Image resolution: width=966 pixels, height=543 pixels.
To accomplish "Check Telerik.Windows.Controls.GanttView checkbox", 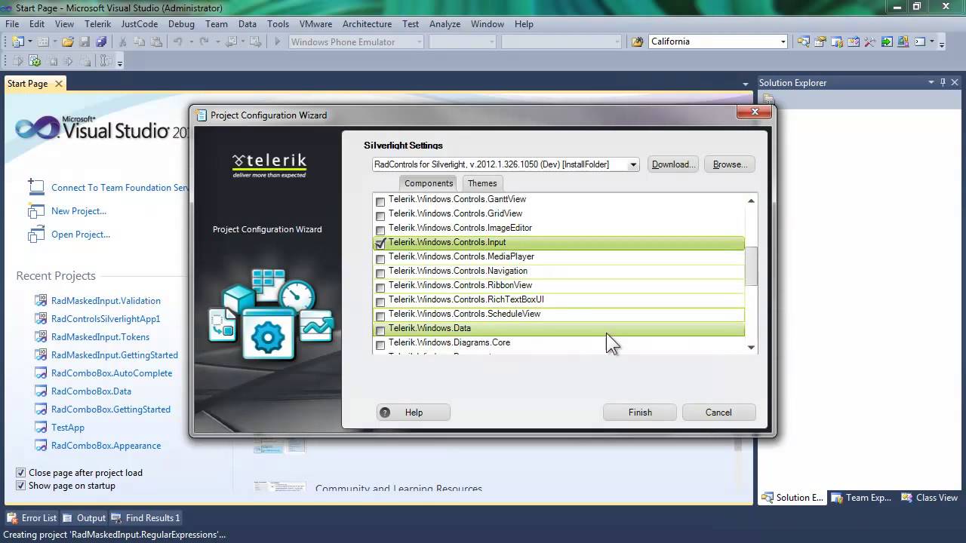I will click(x=380, y=201).
